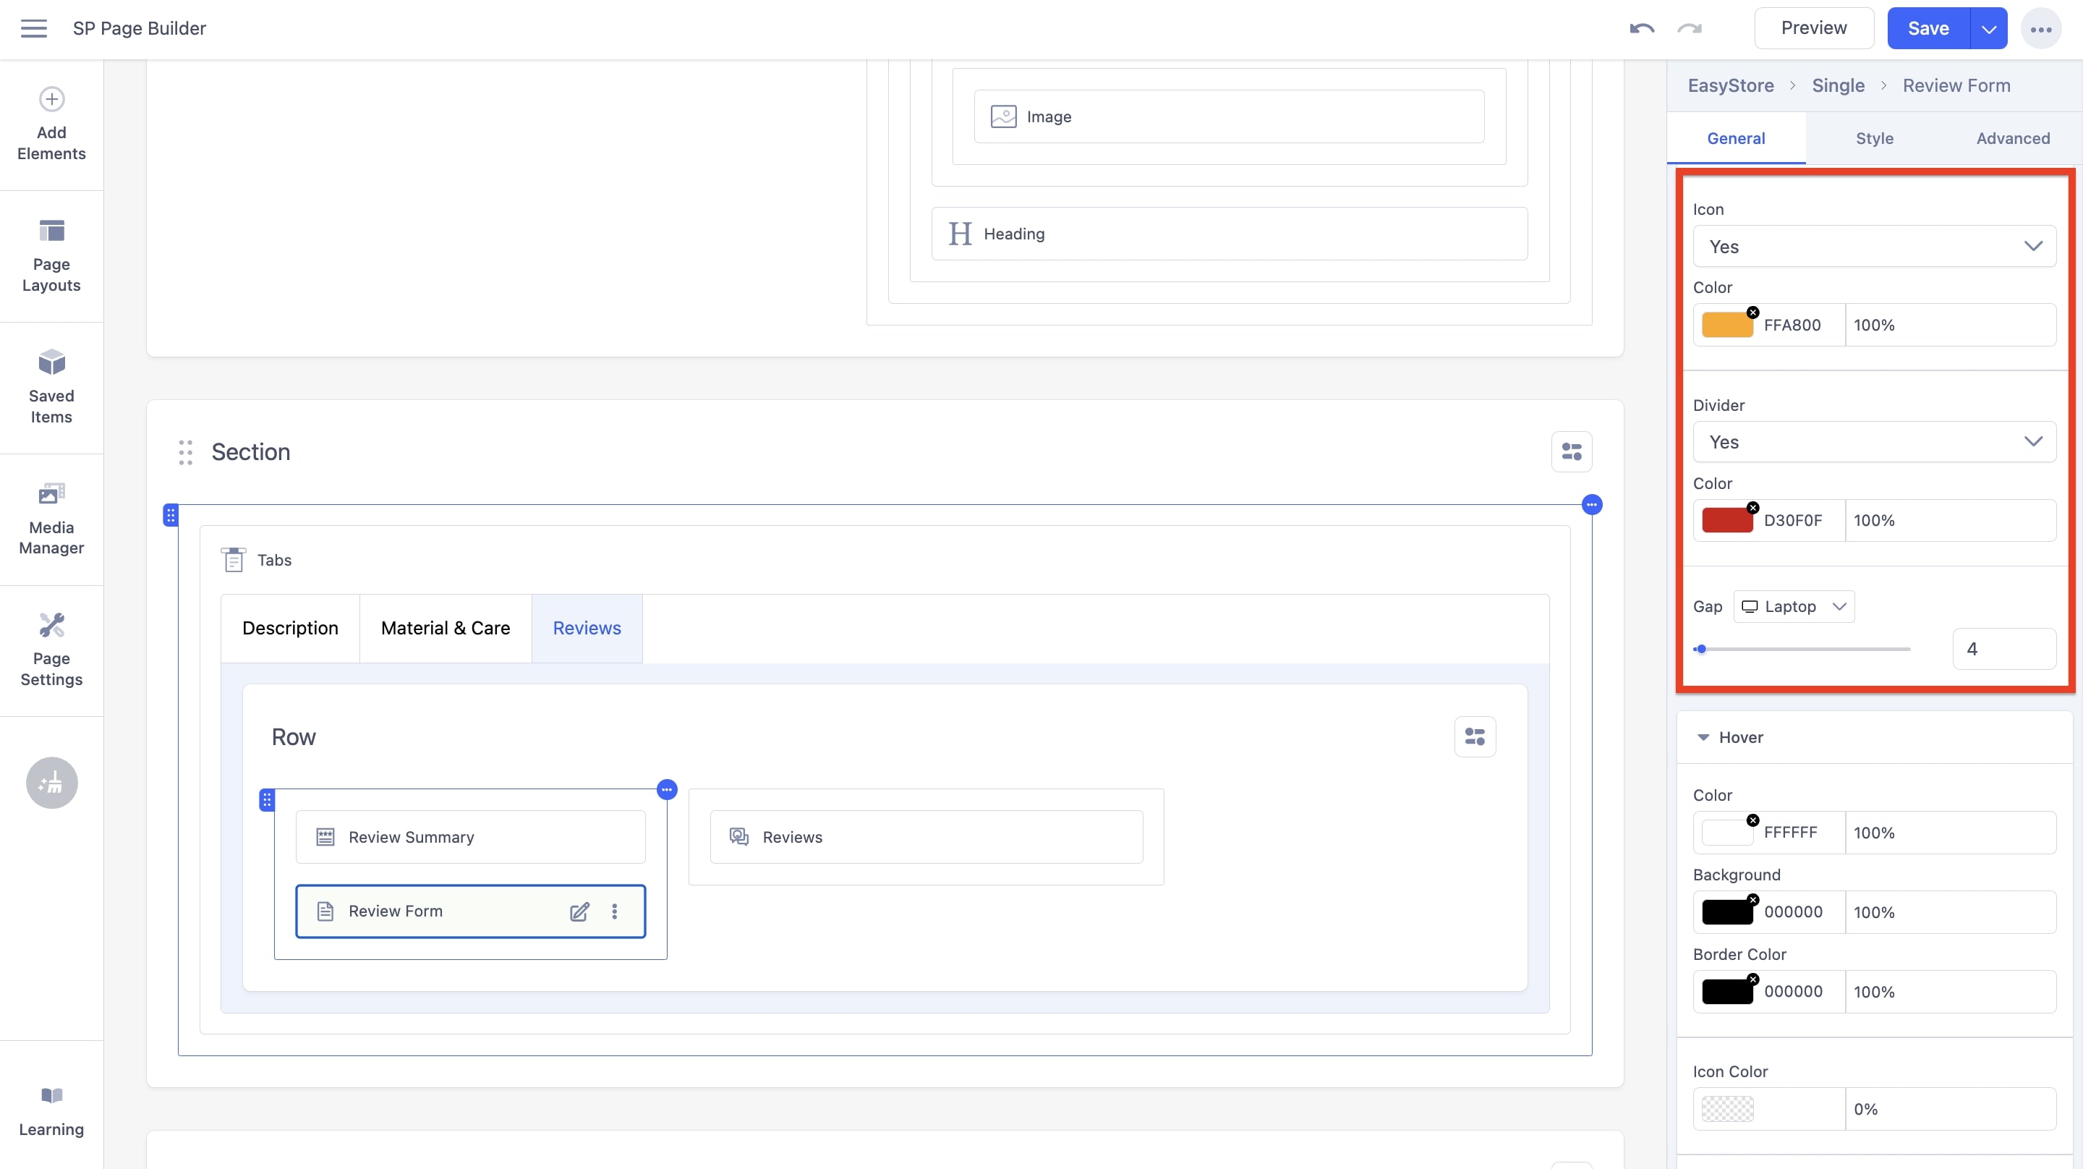
Task: Edit Review Form using the pencil icon
Action: tap(579, 911)
